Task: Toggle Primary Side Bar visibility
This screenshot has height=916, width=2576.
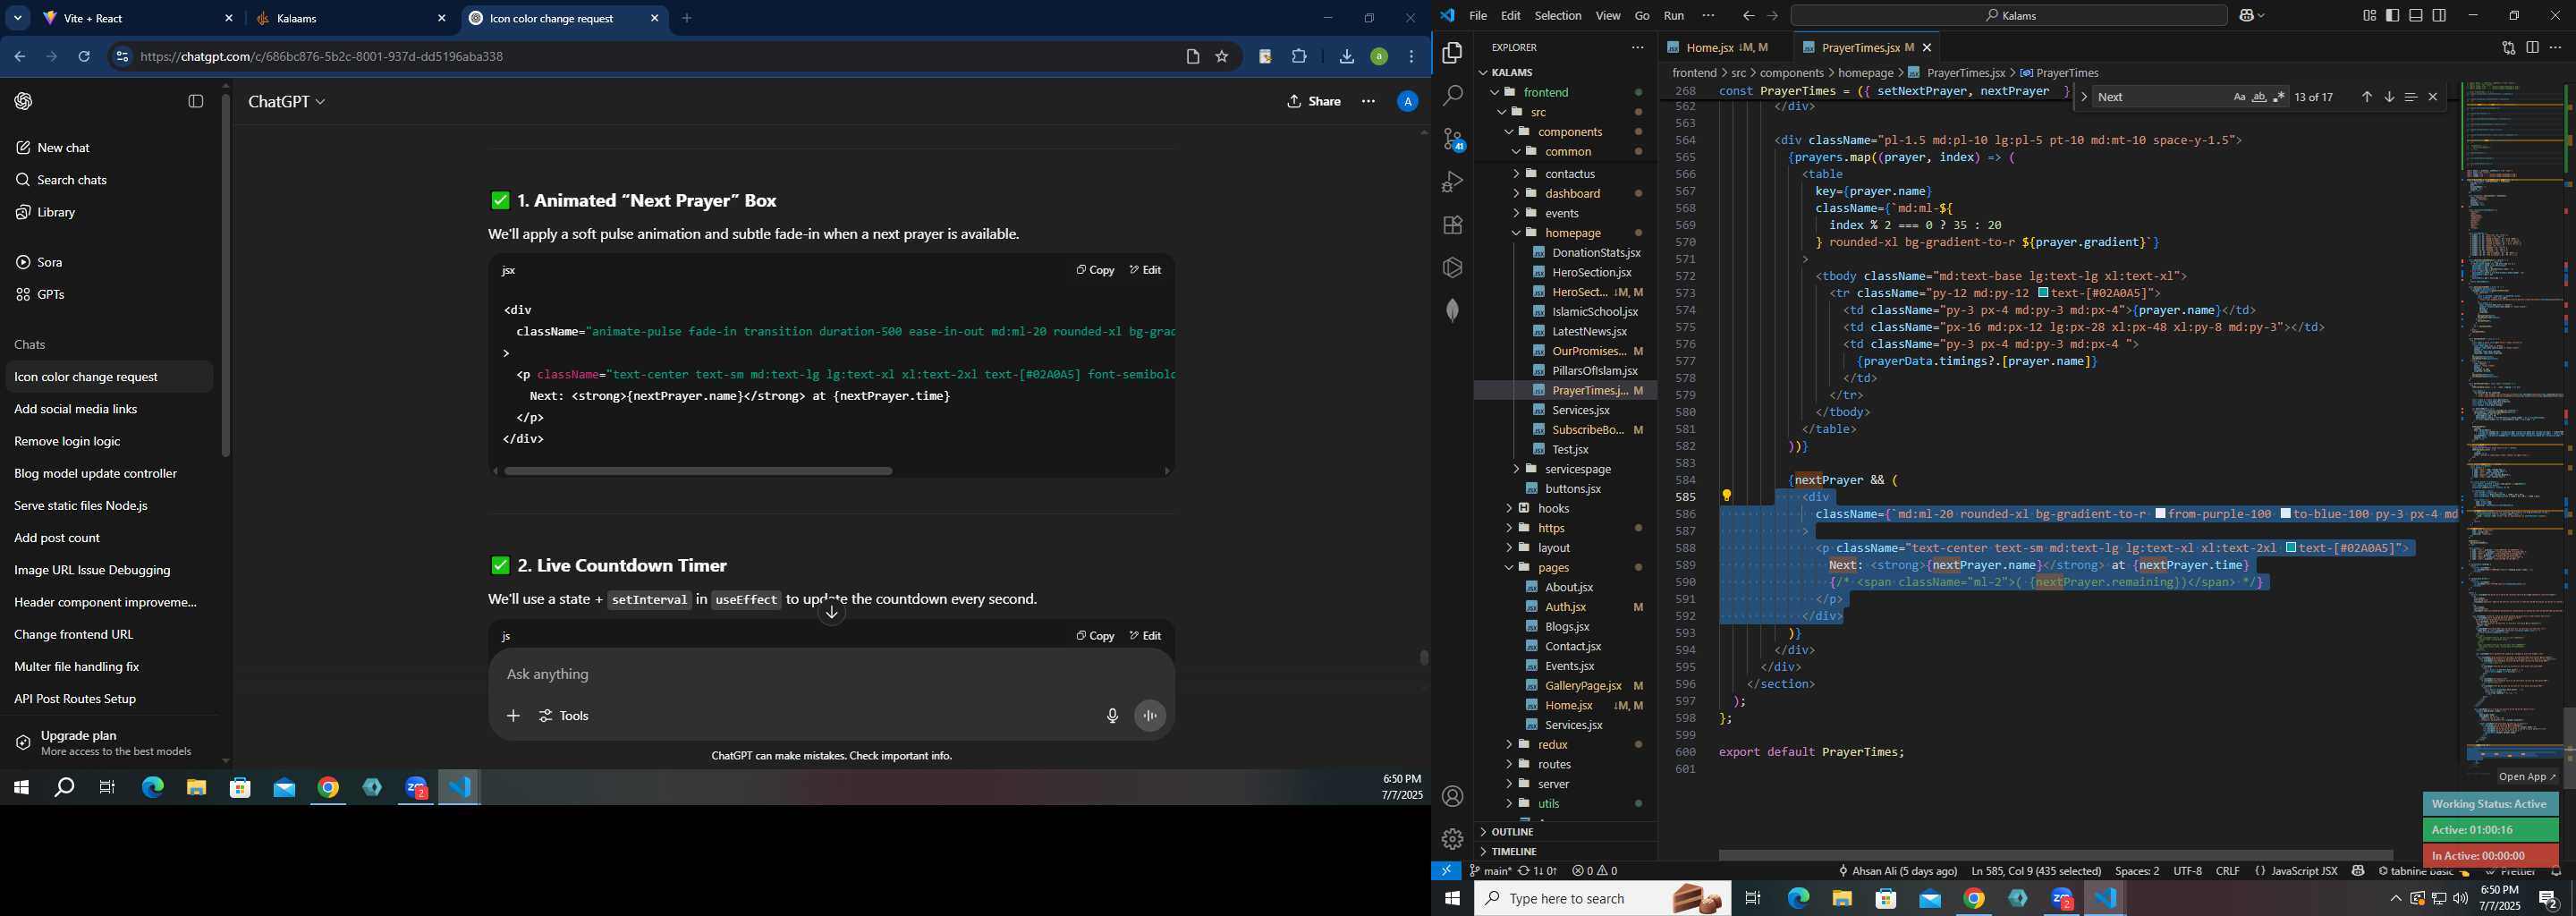Action: tap(2392, 16)
